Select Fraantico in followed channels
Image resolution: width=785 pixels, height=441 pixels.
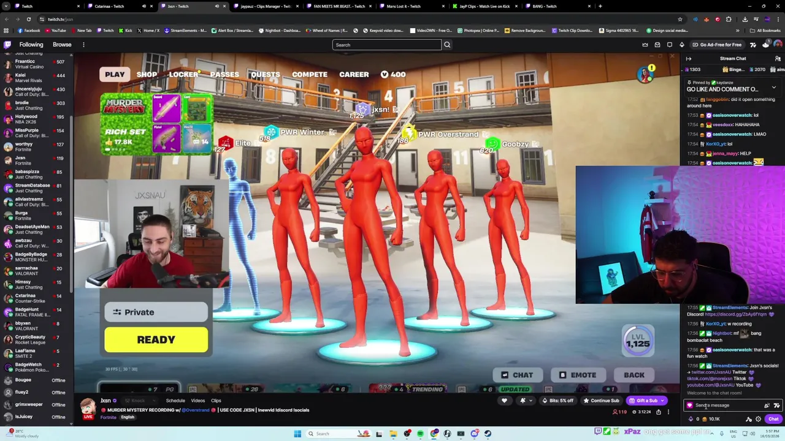click(36, 64)
